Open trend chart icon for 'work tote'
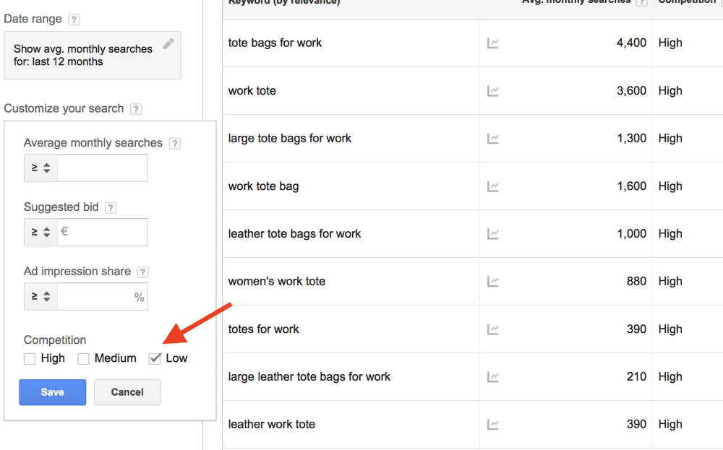 (x=493, y=91)
